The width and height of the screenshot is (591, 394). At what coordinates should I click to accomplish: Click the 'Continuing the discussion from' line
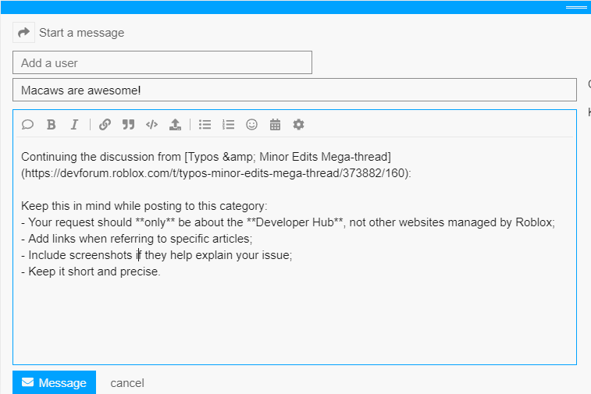(206, 157)
